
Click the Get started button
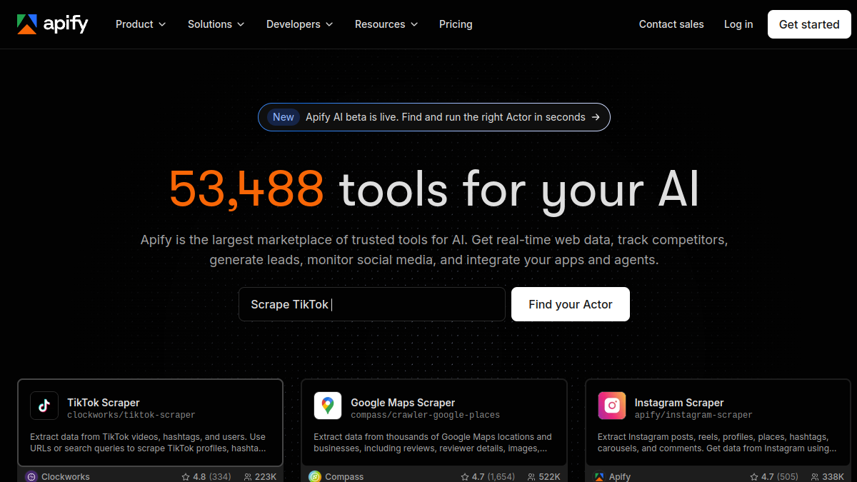click(809, 24)
